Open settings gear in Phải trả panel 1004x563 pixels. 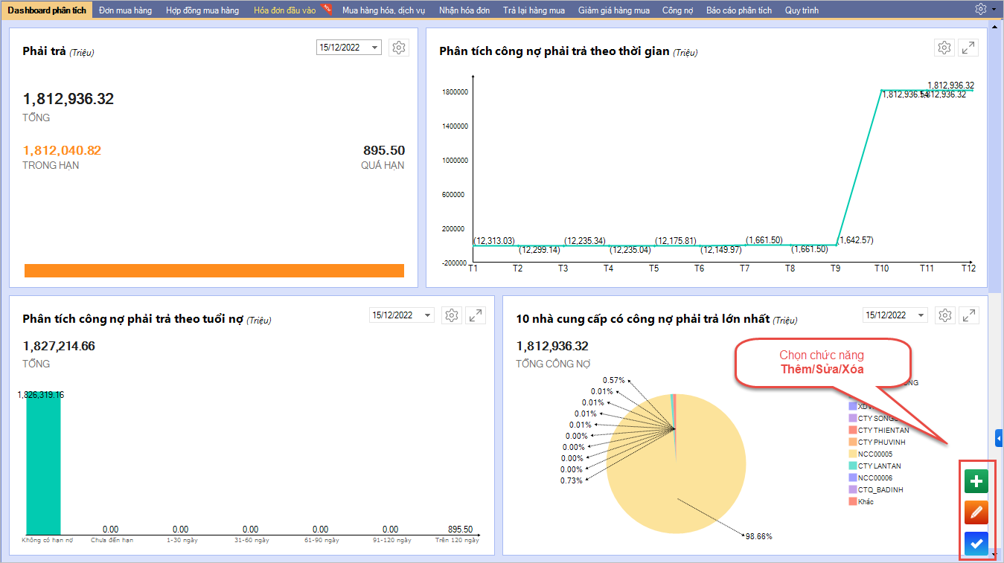(399, 48)
